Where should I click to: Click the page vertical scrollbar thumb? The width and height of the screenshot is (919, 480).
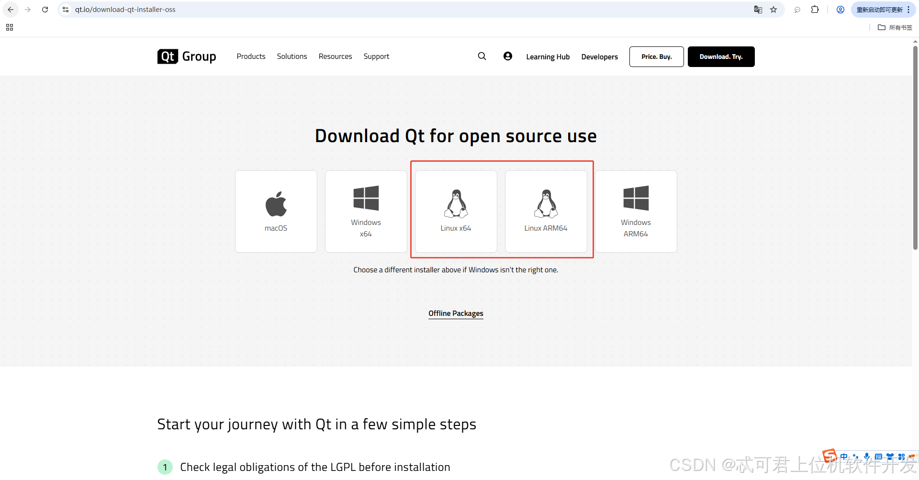coord(915,147)
